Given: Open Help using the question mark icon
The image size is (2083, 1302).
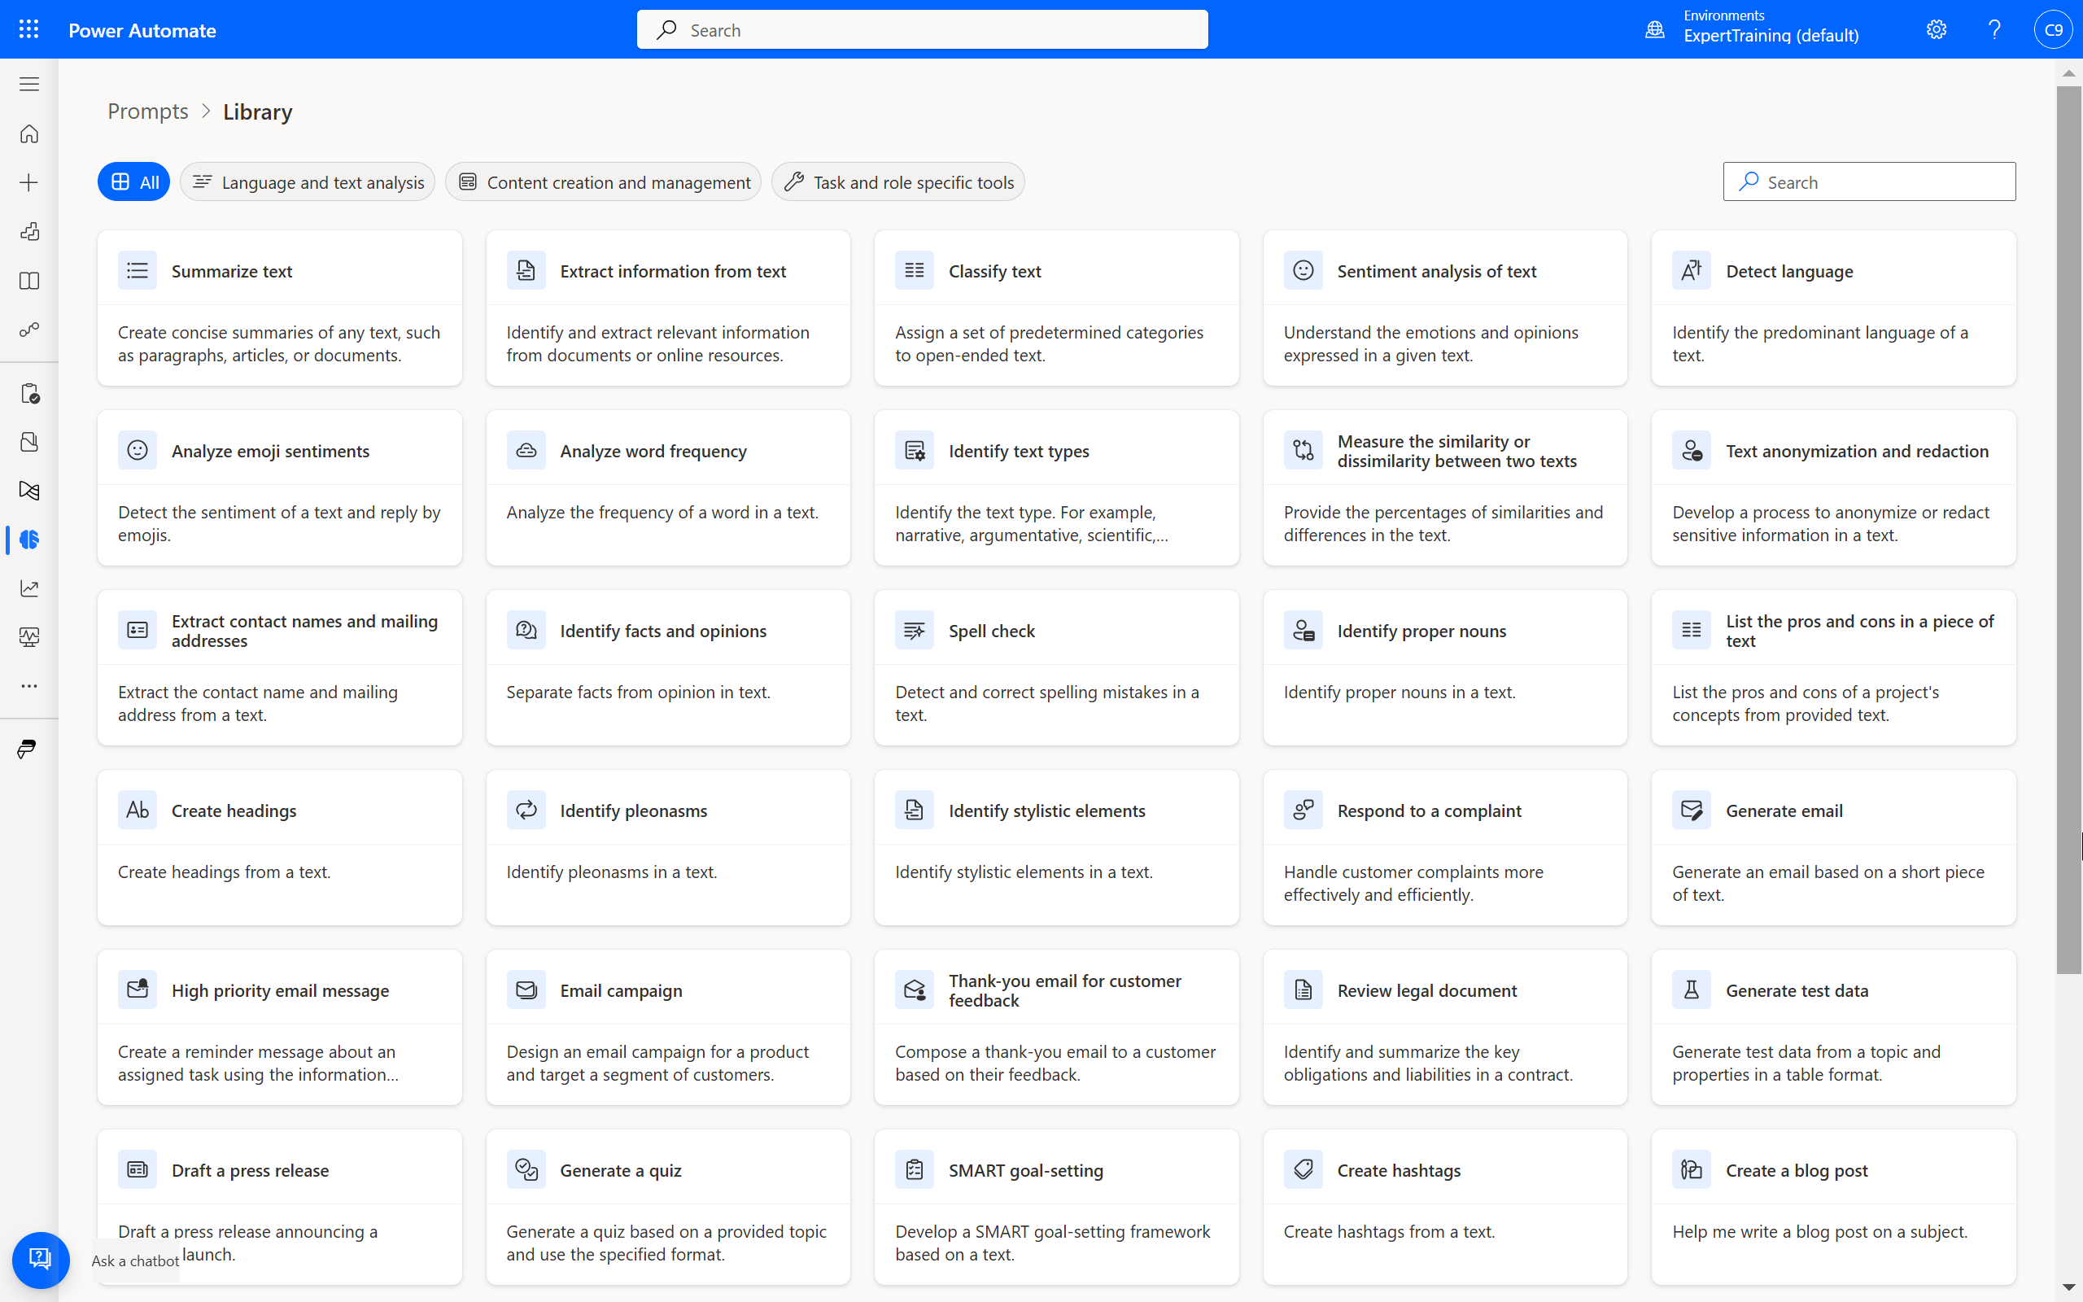Looking at the screenshot, I should [1994, 28].
